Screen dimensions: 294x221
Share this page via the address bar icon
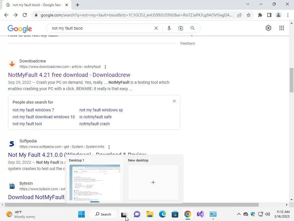[239, 15]
